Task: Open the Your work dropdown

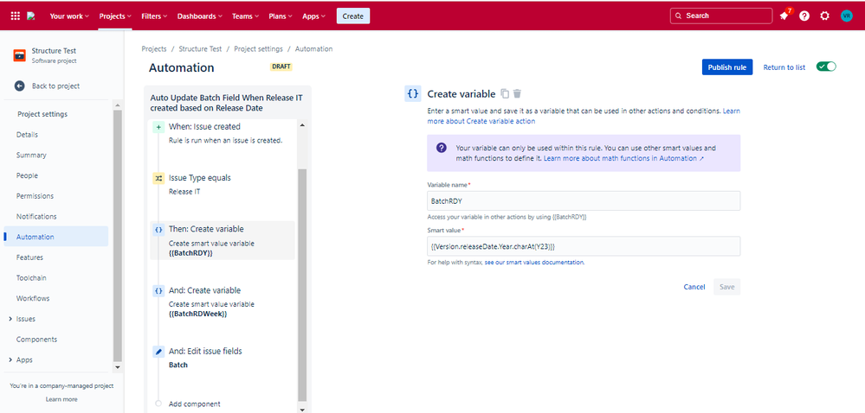Action: pyautogui.click(x=69, y=16)
